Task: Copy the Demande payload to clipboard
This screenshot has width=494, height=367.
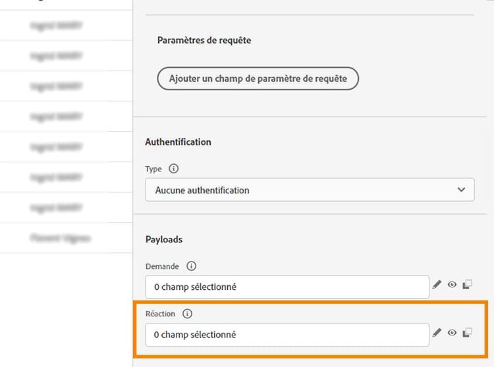Action: (467, 285)
